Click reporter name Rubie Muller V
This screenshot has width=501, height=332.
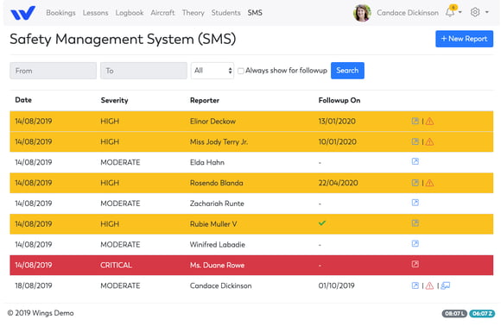(x=213, y=224)
